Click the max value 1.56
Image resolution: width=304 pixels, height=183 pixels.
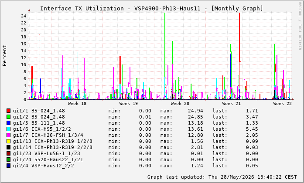coord(197,141)
